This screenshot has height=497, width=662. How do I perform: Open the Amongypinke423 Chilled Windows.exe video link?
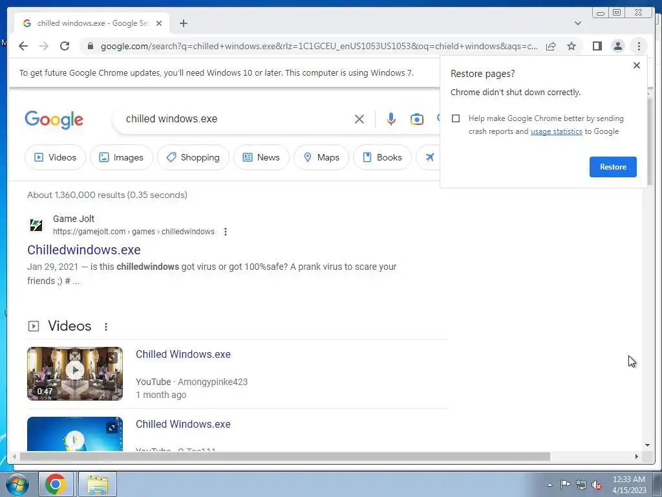(183, 354)
